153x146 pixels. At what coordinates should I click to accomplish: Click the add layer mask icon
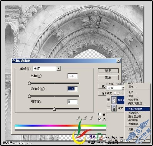[122, 140]
